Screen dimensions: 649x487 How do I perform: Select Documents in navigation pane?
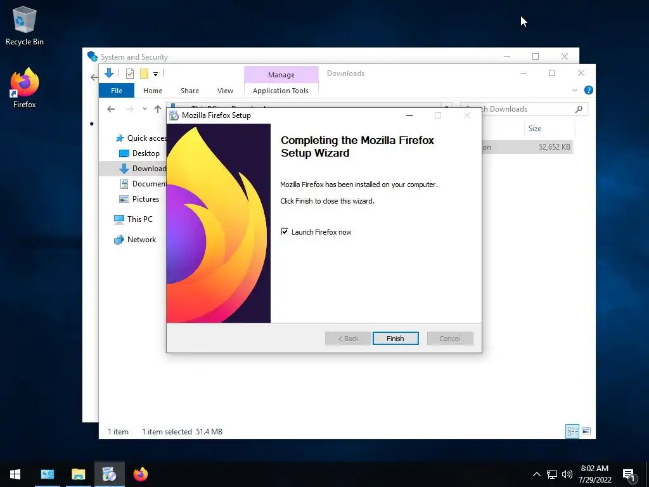tap(143, 183)
